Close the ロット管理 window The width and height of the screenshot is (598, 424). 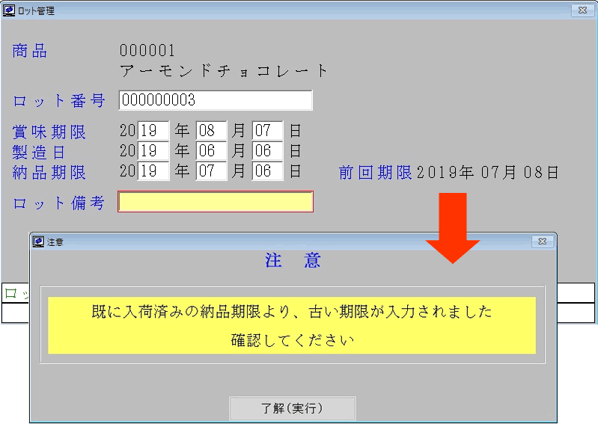pos(582,10)
